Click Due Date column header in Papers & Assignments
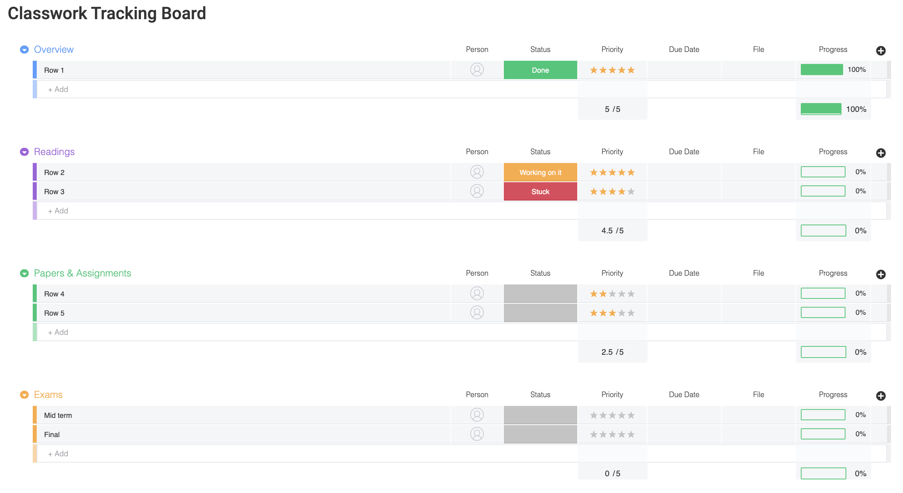The width and height of the screenshot is (903, 493). pyautogui.click(x=684, y=273)
